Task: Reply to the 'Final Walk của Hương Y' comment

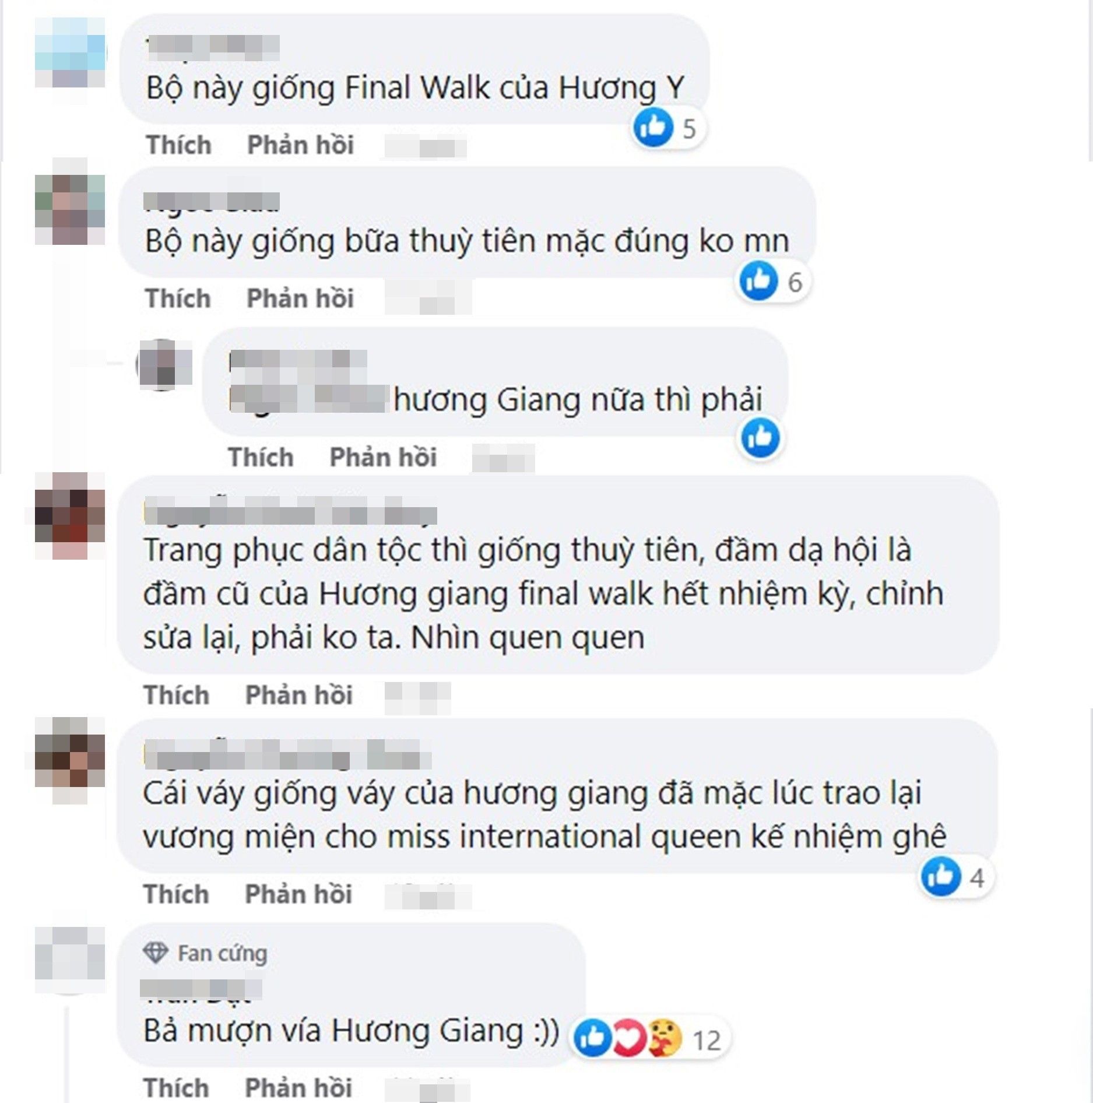Action: (x=300, y=145)
